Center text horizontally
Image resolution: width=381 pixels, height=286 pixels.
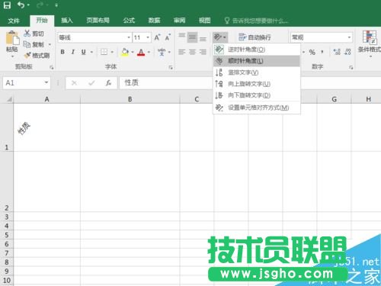[192, 52]
